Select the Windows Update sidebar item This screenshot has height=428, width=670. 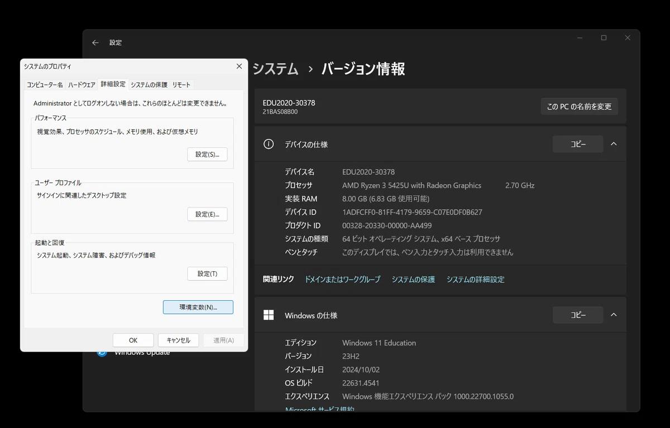(142, 353)
